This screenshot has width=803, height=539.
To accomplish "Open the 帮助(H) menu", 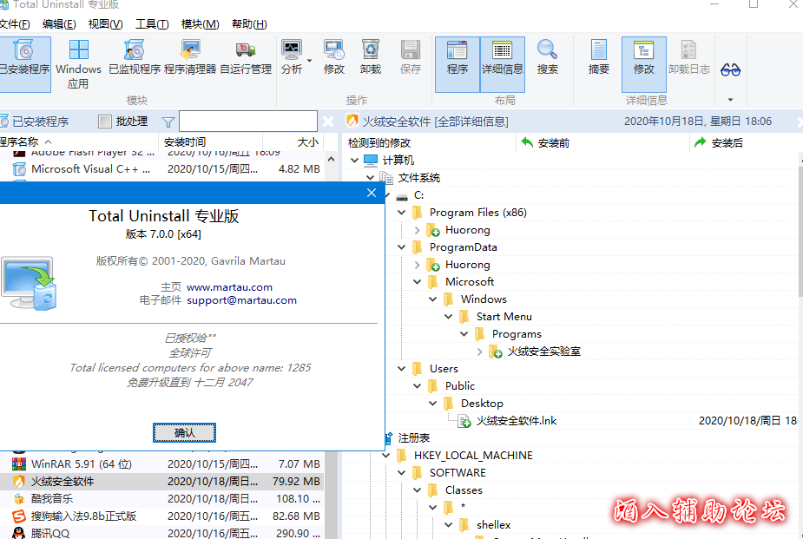I will tap(249, 24).
